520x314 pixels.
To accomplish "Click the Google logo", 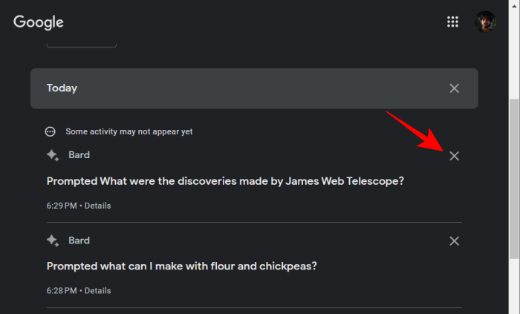I will (39, 22).
